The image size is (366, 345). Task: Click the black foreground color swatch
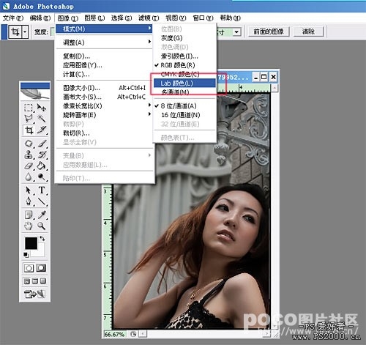31,243
